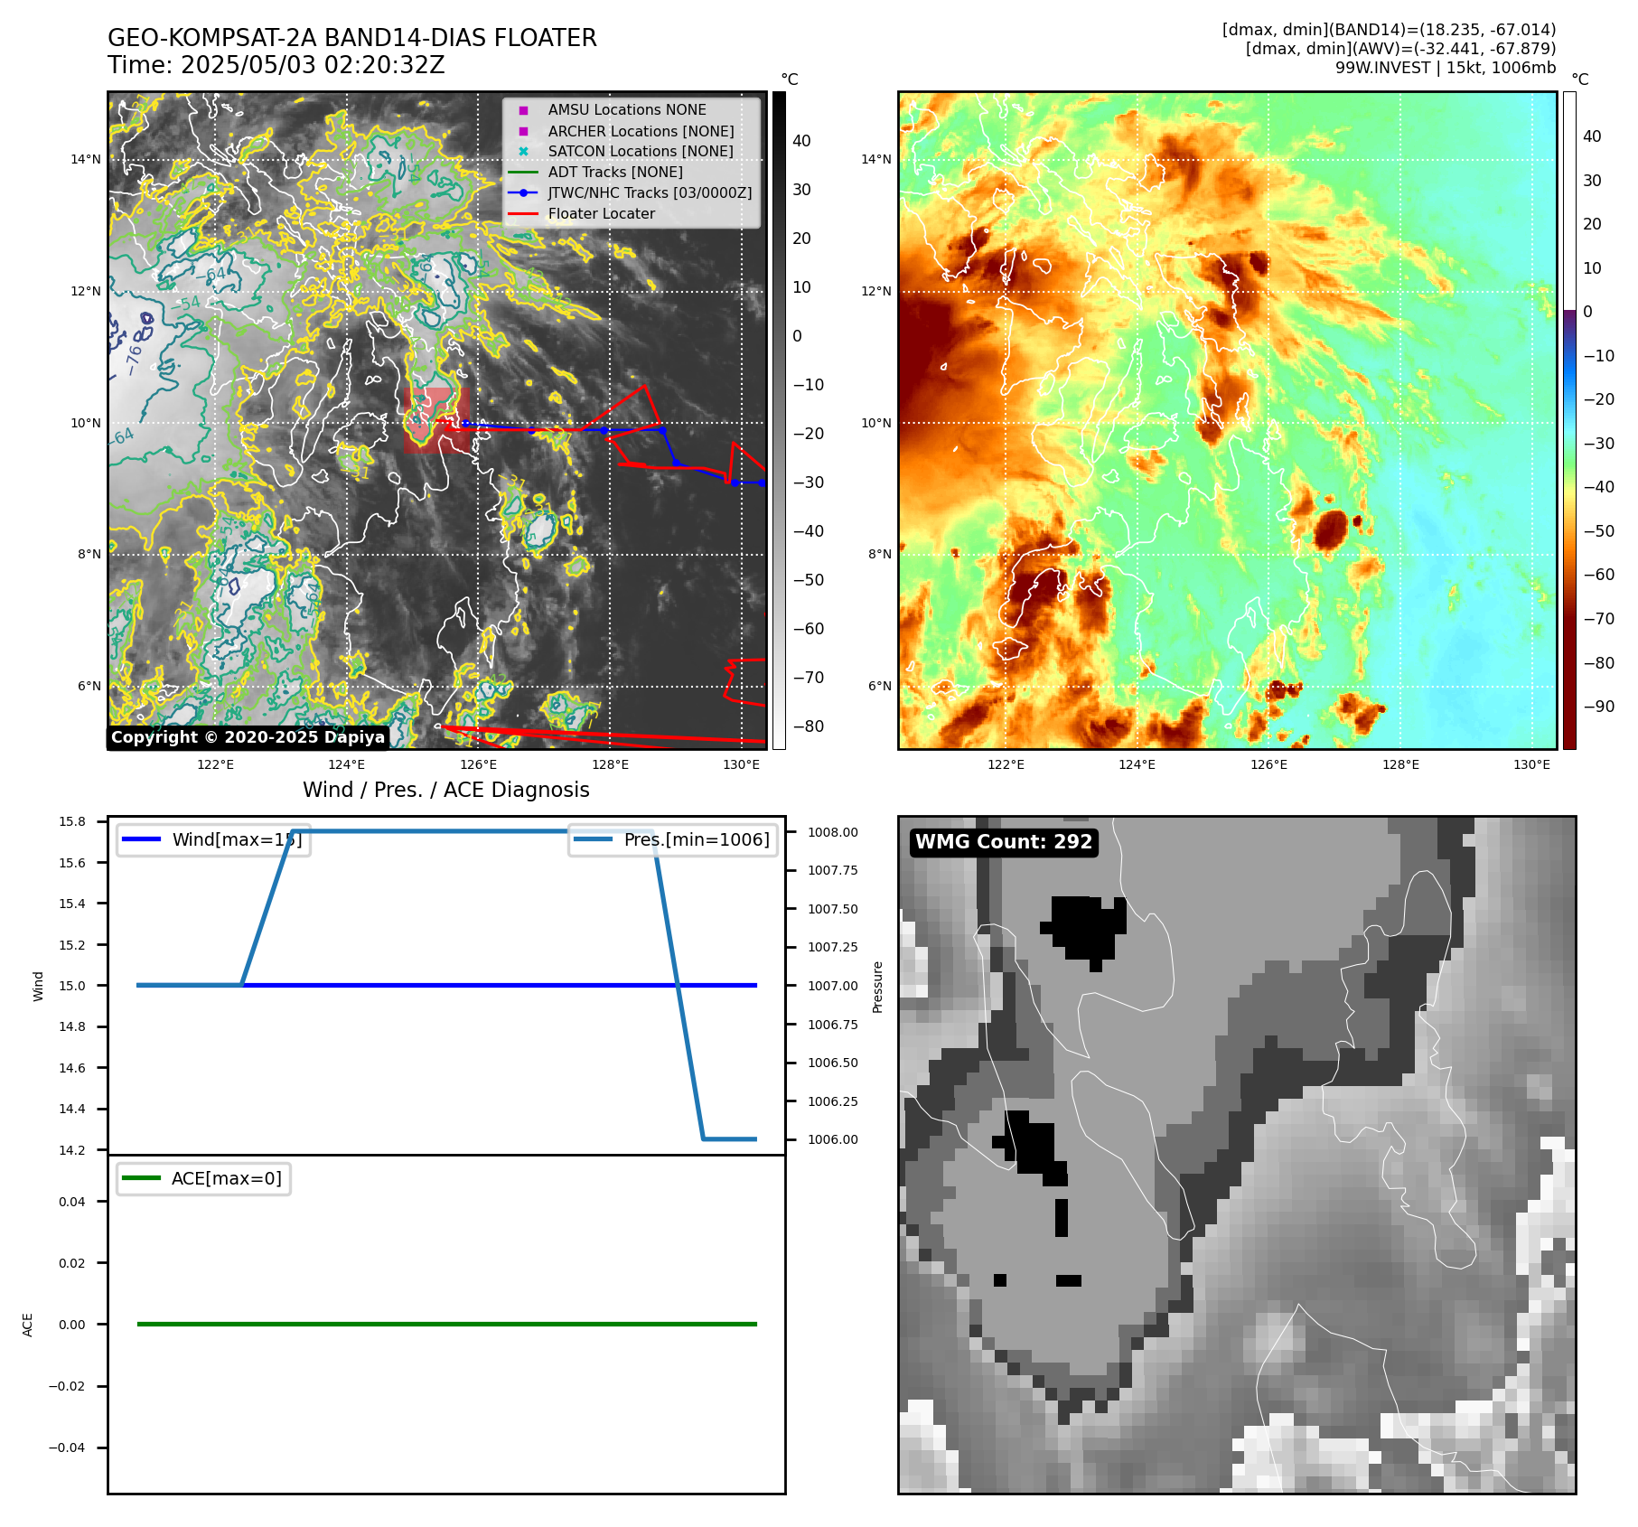
Task: Click the 'WMG Count: 292' label
Action: click(x=1004, y=842)
